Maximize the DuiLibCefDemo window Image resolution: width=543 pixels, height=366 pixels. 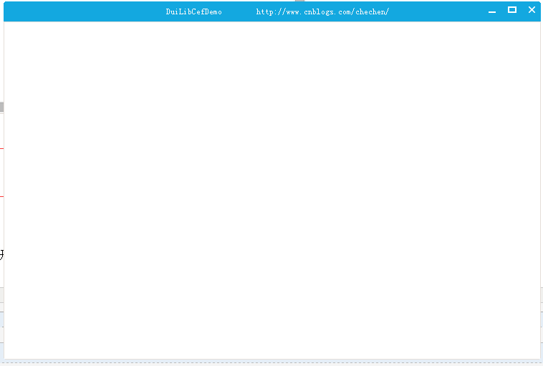(x=512, y=10)
